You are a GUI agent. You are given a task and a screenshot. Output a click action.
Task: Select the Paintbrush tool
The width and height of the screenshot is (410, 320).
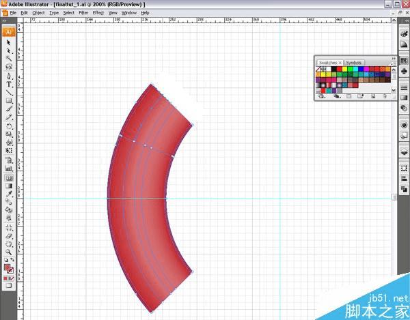pos(9,108)
